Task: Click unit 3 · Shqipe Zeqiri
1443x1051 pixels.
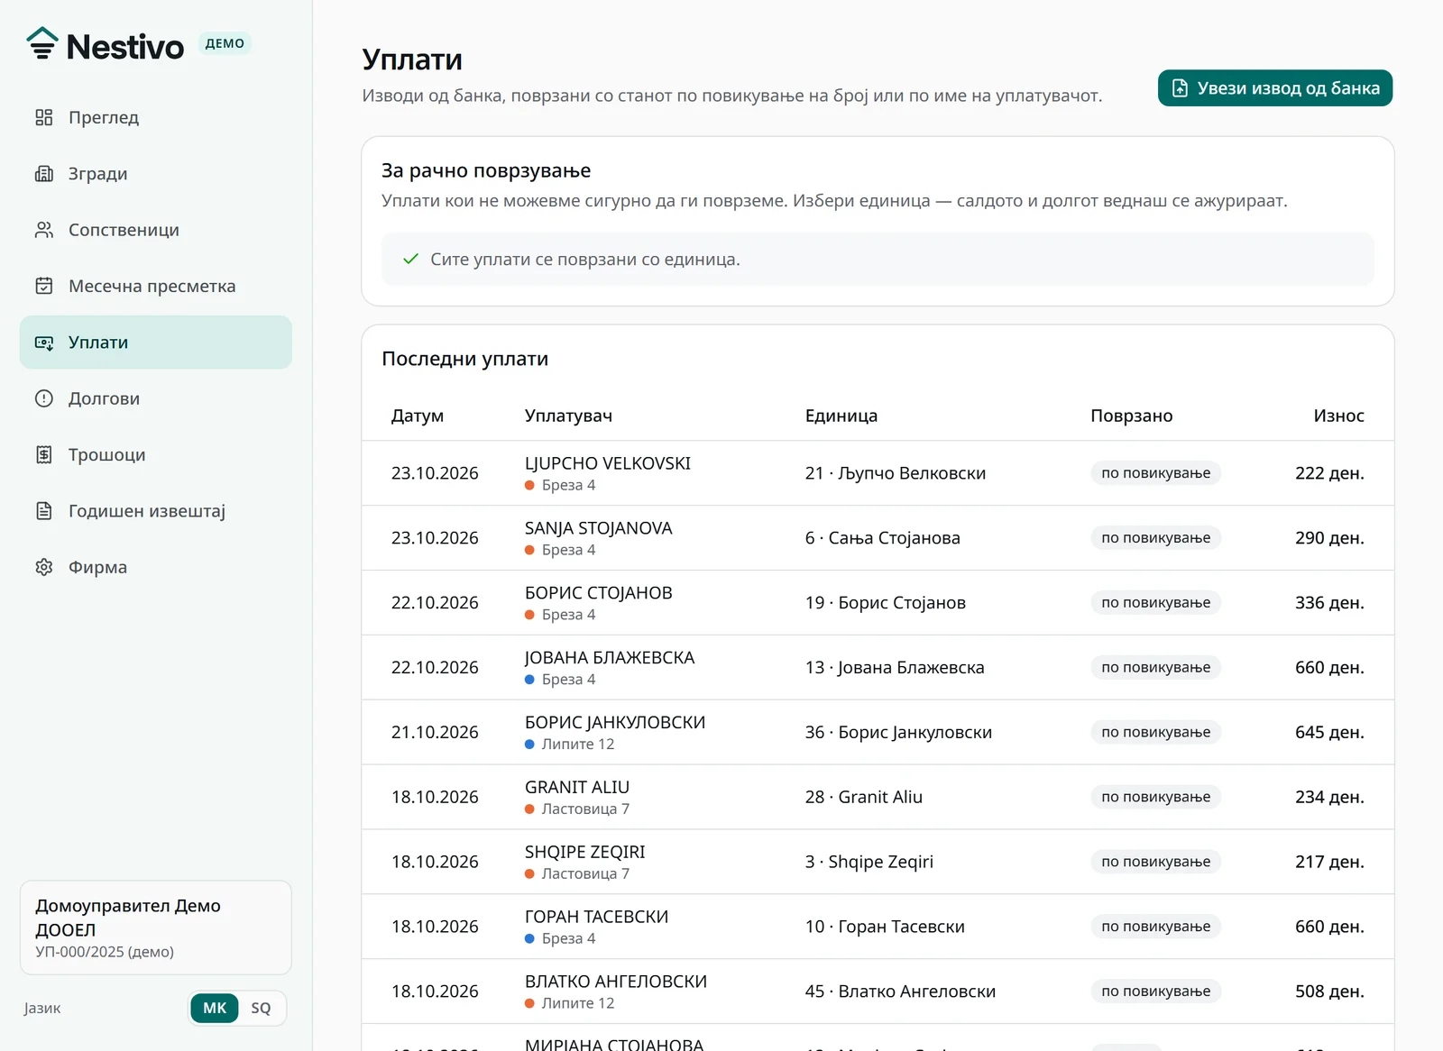Action: pos(869,862)
